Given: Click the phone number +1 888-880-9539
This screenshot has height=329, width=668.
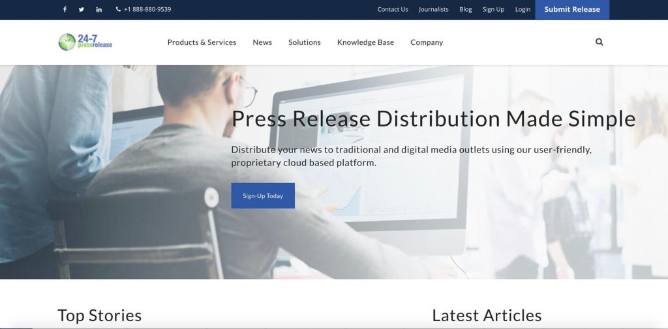Looking at the screenshot, I should point(144,9).
